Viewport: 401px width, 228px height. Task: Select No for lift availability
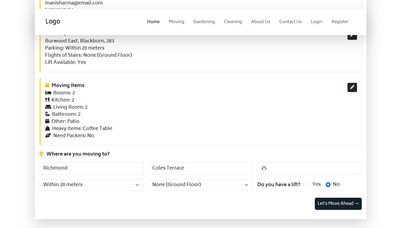328,185
